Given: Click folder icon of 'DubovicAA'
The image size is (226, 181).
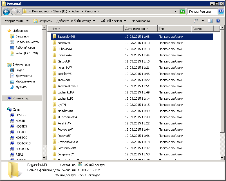Looking at the screenshot, I should coord(54,49).
